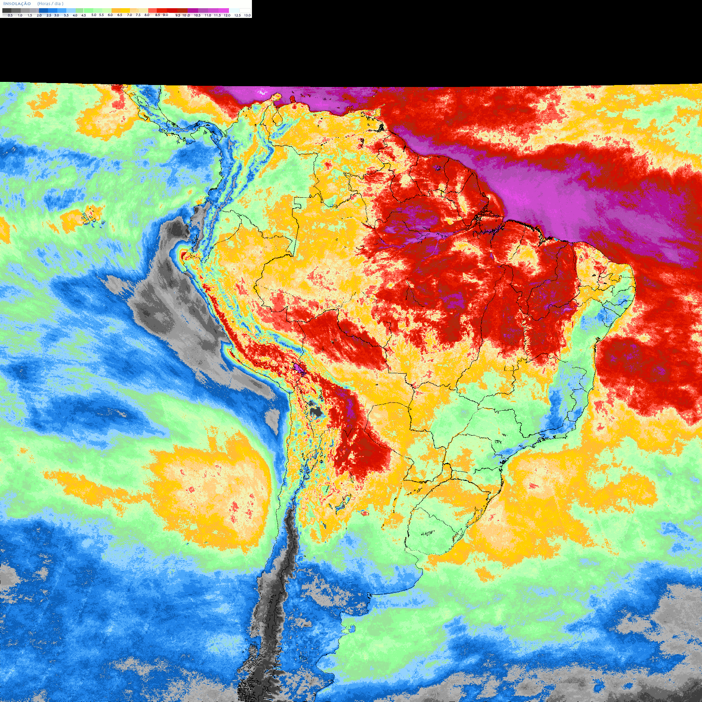702x702 pixels.
Task: Click the 12.0 legend value
Action: [227, 15]
